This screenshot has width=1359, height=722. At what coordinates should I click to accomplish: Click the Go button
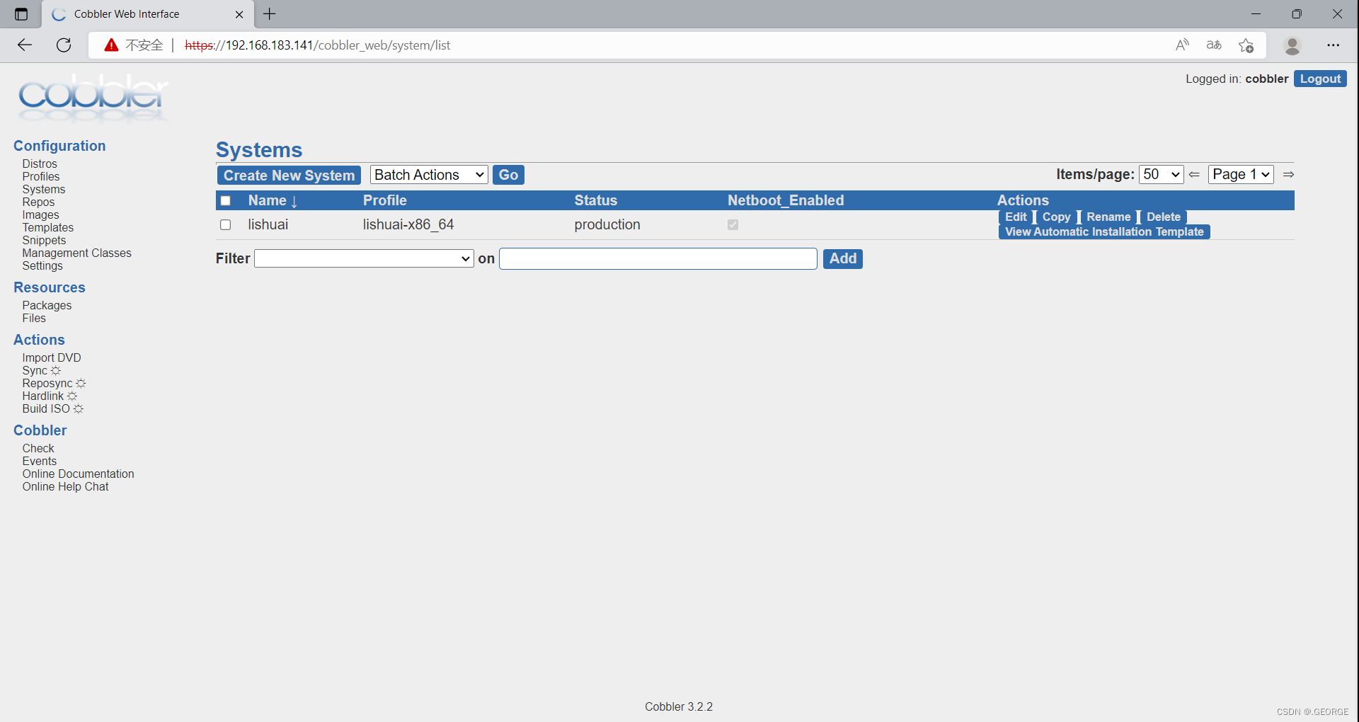508,175
